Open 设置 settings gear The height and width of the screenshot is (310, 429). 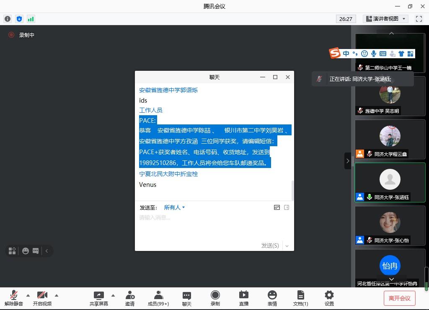tap(329, 298)
